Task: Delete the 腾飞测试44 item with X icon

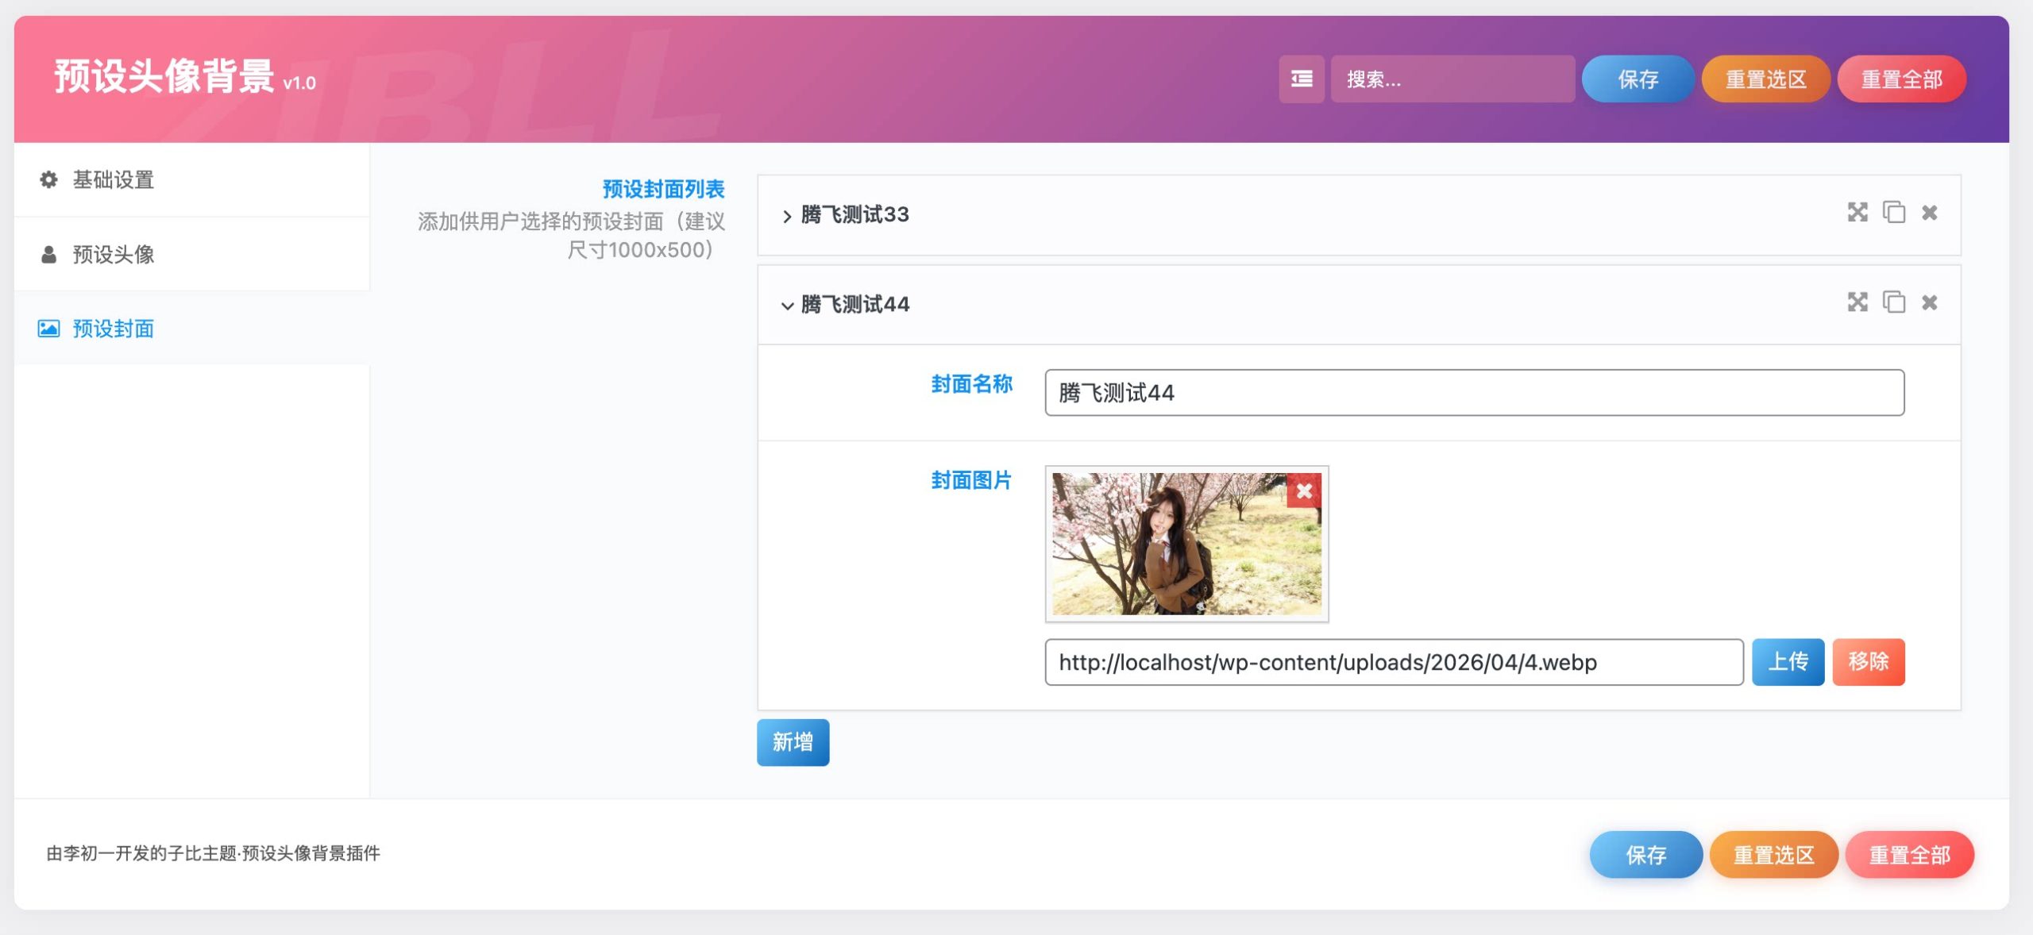Action: click(1929, 302)
